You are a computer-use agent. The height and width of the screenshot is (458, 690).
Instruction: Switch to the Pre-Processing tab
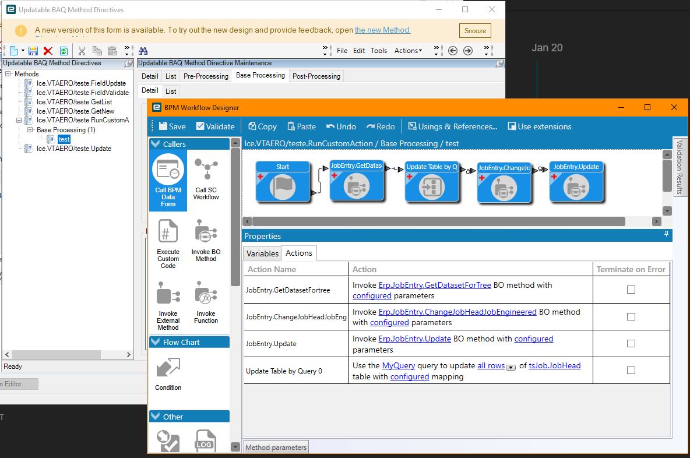click(x=206, y=76)
